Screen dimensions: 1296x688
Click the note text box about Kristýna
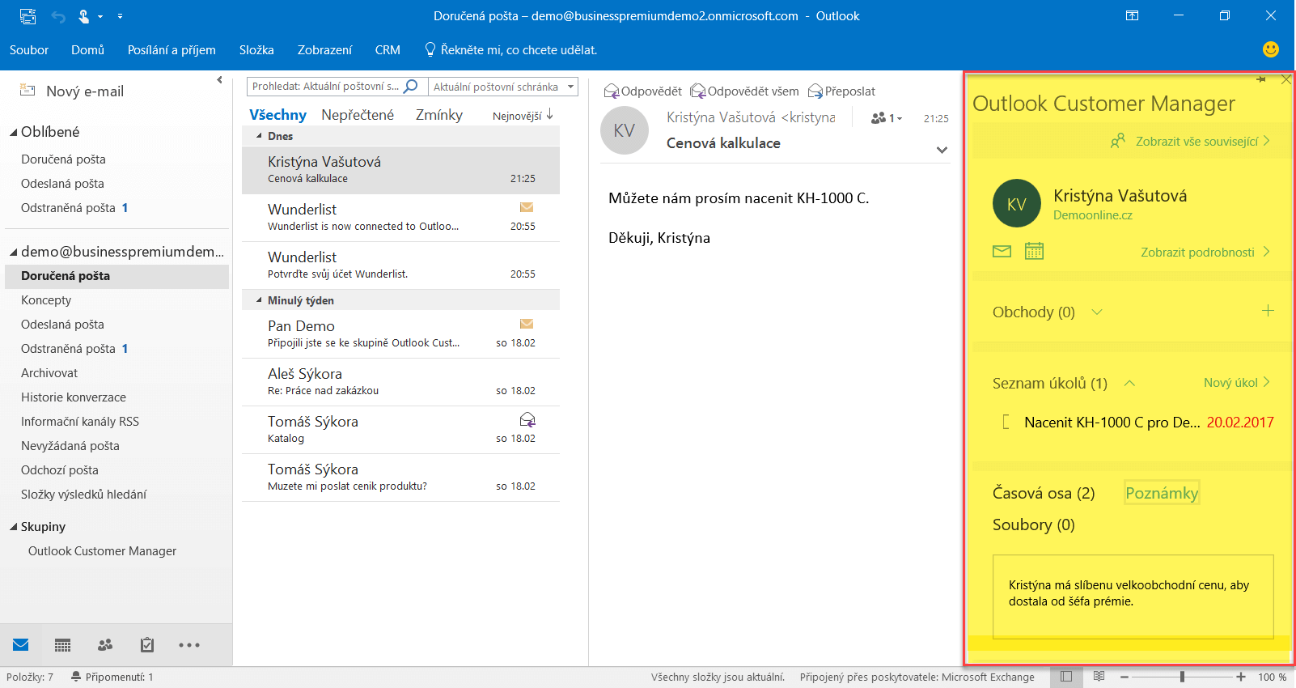point(1133,596)
